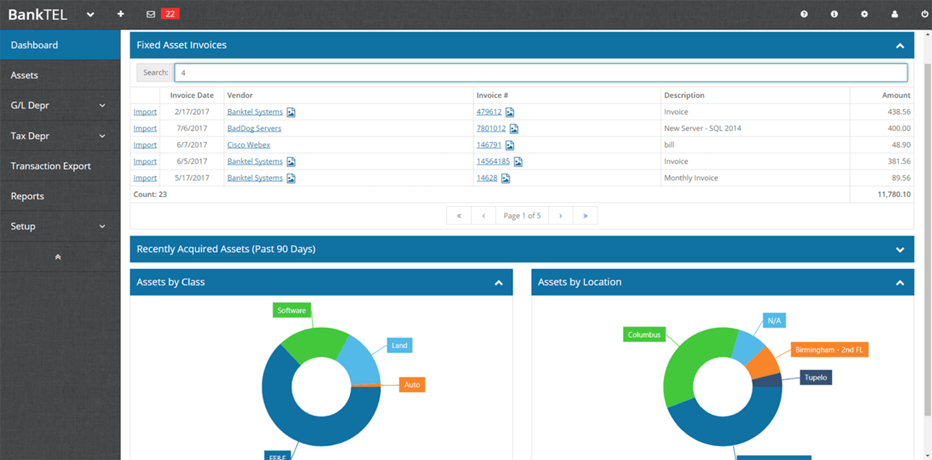932x460 pixels.
Task: Select the orange Auto legend in Assets by Class
Action: point(411,385)
